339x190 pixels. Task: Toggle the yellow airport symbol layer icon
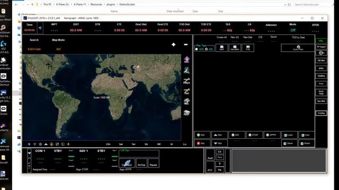pos(51,144)
